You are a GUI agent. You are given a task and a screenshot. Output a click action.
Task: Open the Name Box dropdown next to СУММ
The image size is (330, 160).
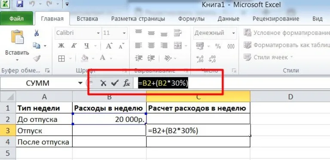[80, 83]
